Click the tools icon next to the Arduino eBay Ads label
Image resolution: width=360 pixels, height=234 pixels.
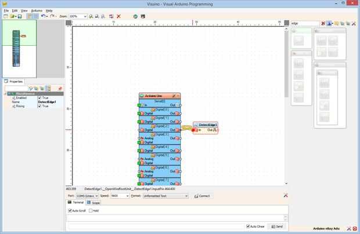point(349,229)
